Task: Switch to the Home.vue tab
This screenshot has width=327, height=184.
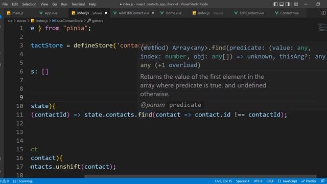Action: click(x=173, y=13)
